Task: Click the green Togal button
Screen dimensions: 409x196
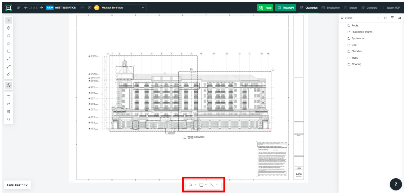Action: (x=265, y=8)
